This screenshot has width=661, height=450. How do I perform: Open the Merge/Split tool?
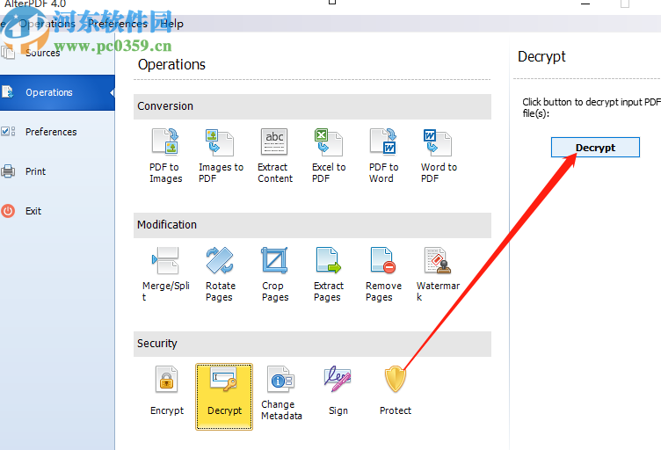(x=165, y=274)
